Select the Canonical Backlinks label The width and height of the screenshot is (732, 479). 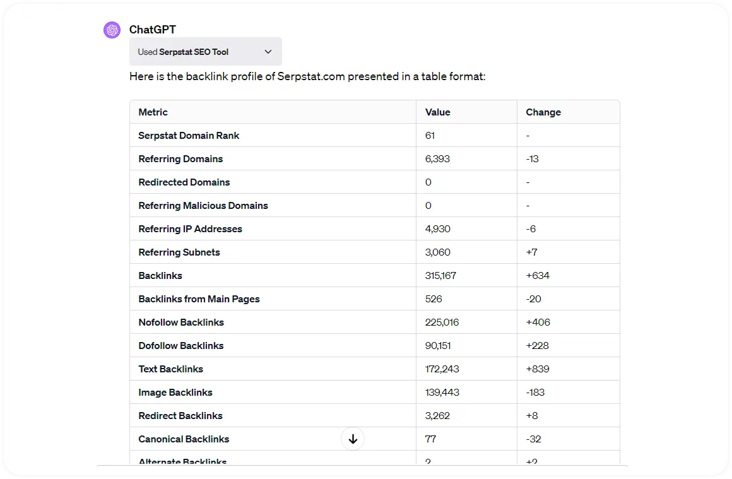[x=184, y=439]
